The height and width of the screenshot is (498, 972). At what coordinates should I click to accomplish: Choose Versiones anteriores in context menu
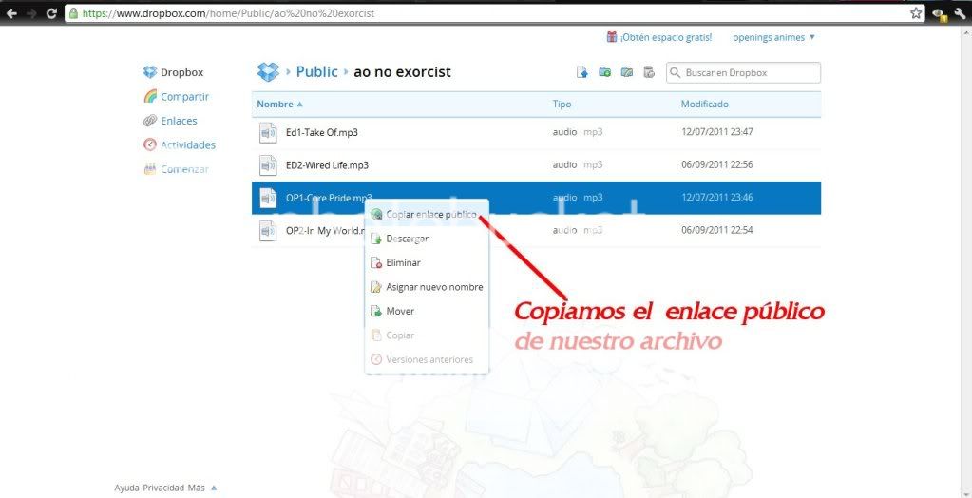(x=427, y=359)
